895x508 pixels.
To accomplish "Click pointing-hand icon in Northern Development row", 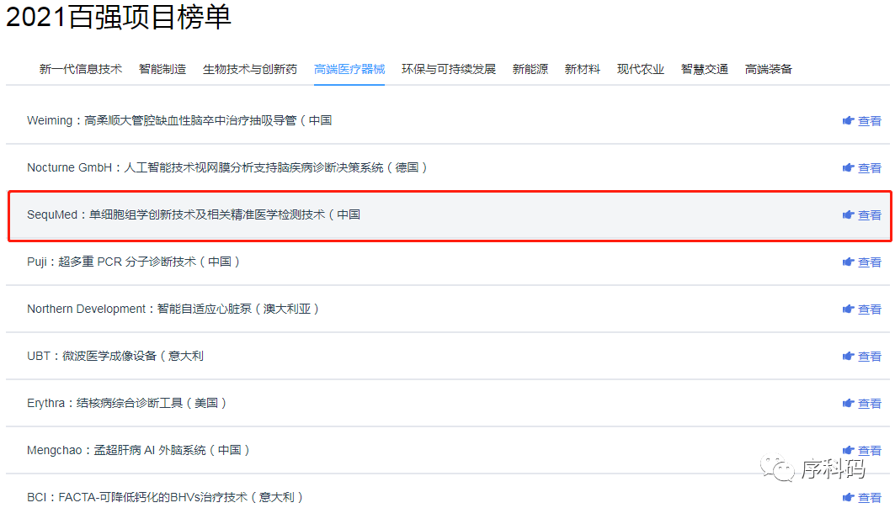I will (x=848, y=309).
